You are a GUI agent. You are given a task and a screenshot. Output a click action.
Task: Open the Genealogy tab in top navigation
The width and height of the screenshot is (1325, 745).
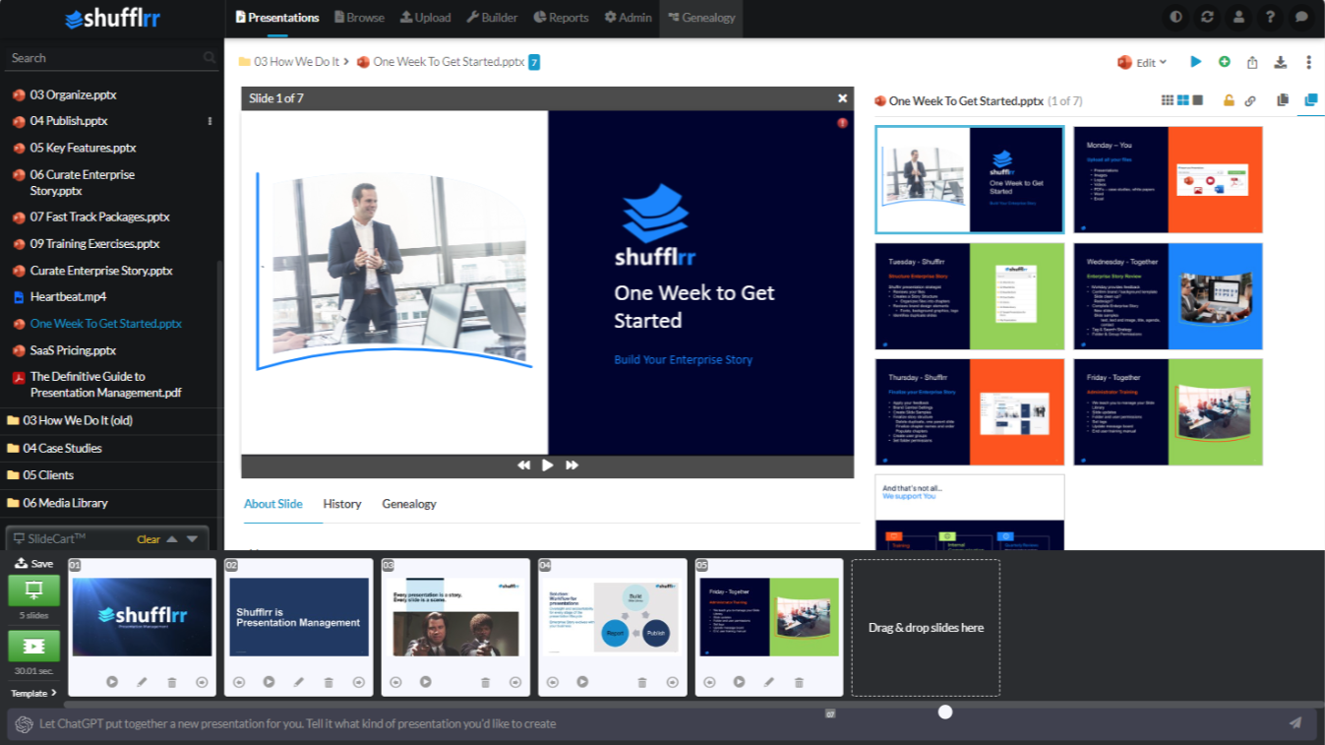(x=701, y=17)
